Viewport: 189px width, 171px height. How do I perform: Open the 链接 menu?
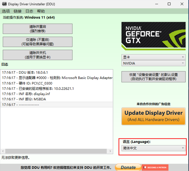18,11
